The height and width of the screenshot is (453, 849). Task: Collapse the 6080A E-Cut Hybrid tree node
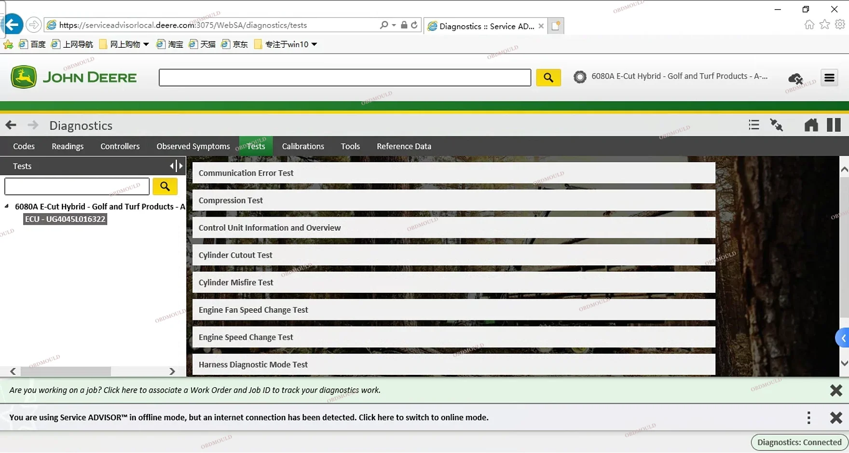coord(7,206)
